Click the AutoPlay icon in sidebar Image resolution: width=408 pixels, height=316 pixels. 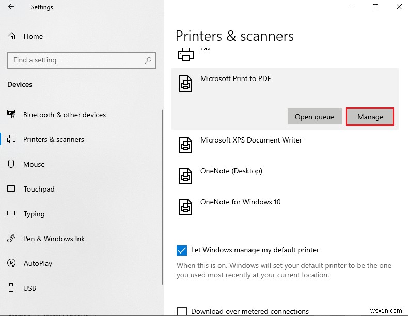coord(11,263)
